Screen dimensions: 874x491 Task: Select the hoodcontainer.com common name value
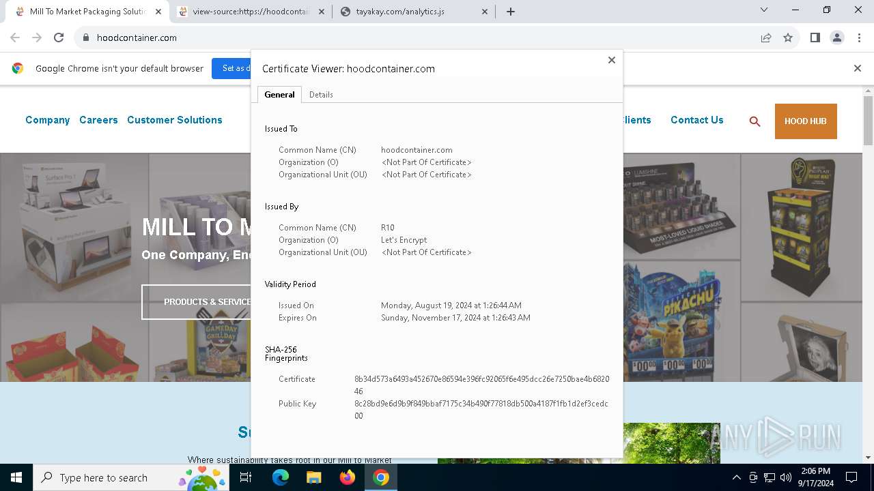(x=417, y=150)
